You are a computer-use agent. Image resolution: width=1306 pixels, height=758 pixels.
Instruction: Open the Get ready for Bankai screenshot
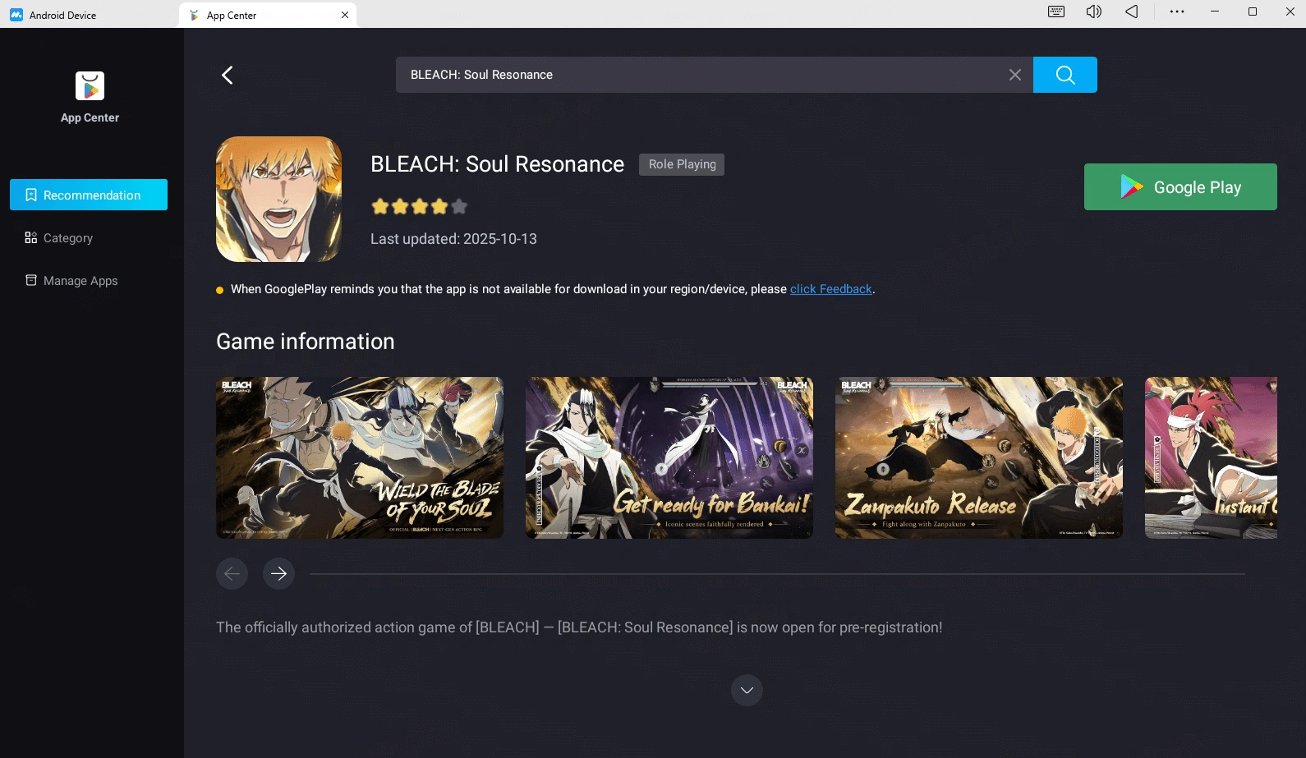669,457
